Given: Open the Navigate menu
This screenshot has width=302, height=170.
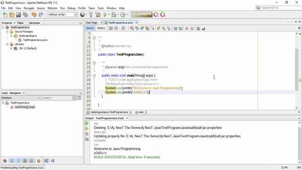Looking at the screenshot, I should [x=29, y=8].
